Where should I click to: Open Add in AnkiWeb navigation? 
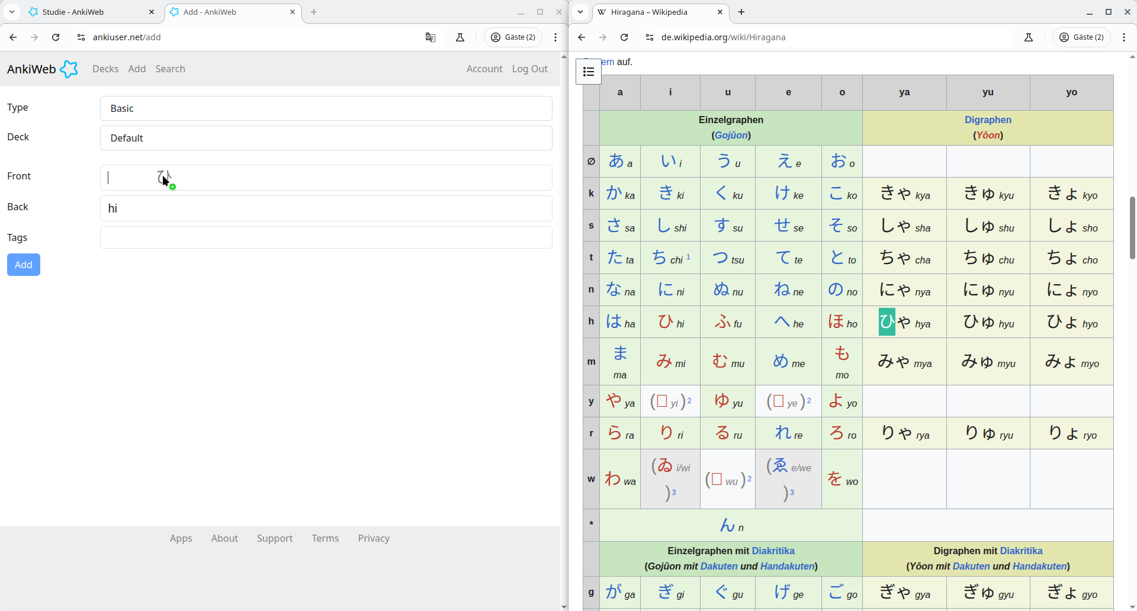(137, 69)
